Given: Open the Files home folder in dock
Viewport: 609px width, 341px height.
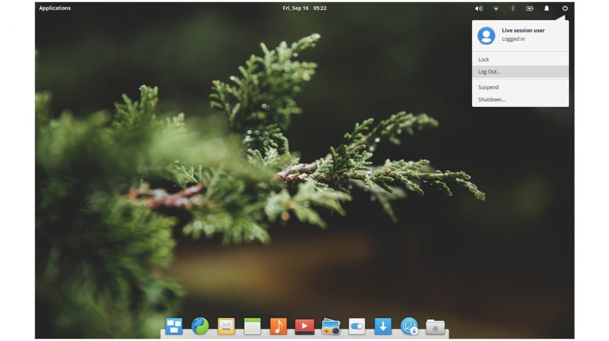Looking at the screenshot, I should click(435, 326).
